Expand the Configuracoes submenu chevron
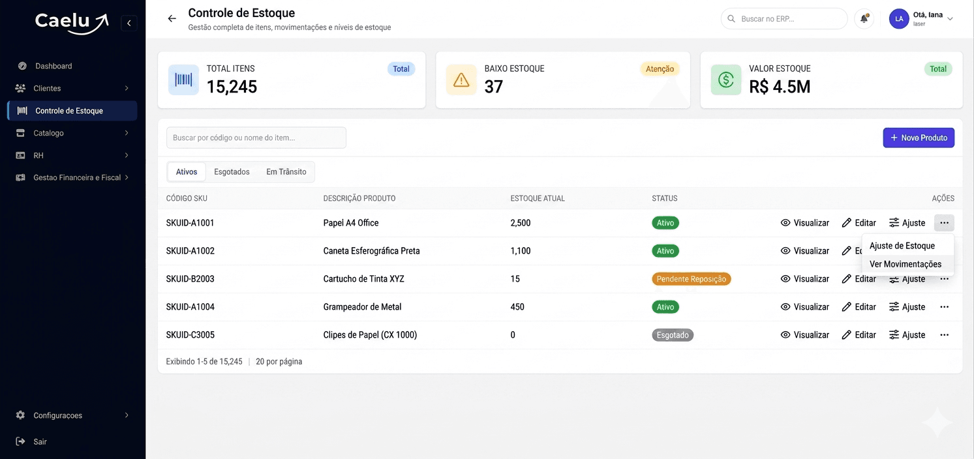 tap(127, 415)
